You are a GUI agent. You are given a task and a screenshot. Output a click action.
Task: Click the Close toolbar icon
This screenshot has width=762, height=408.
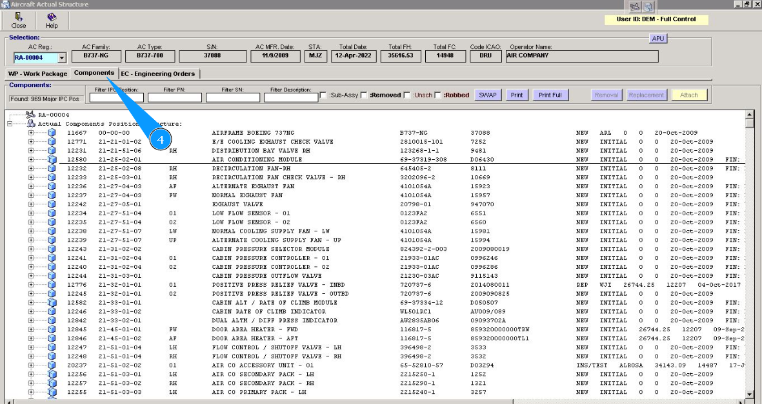(x=18, y=19)
